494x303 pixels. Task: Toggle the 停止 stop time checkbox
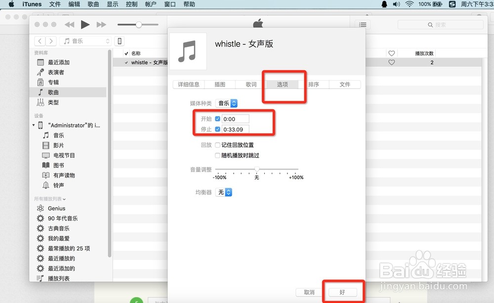217,130
